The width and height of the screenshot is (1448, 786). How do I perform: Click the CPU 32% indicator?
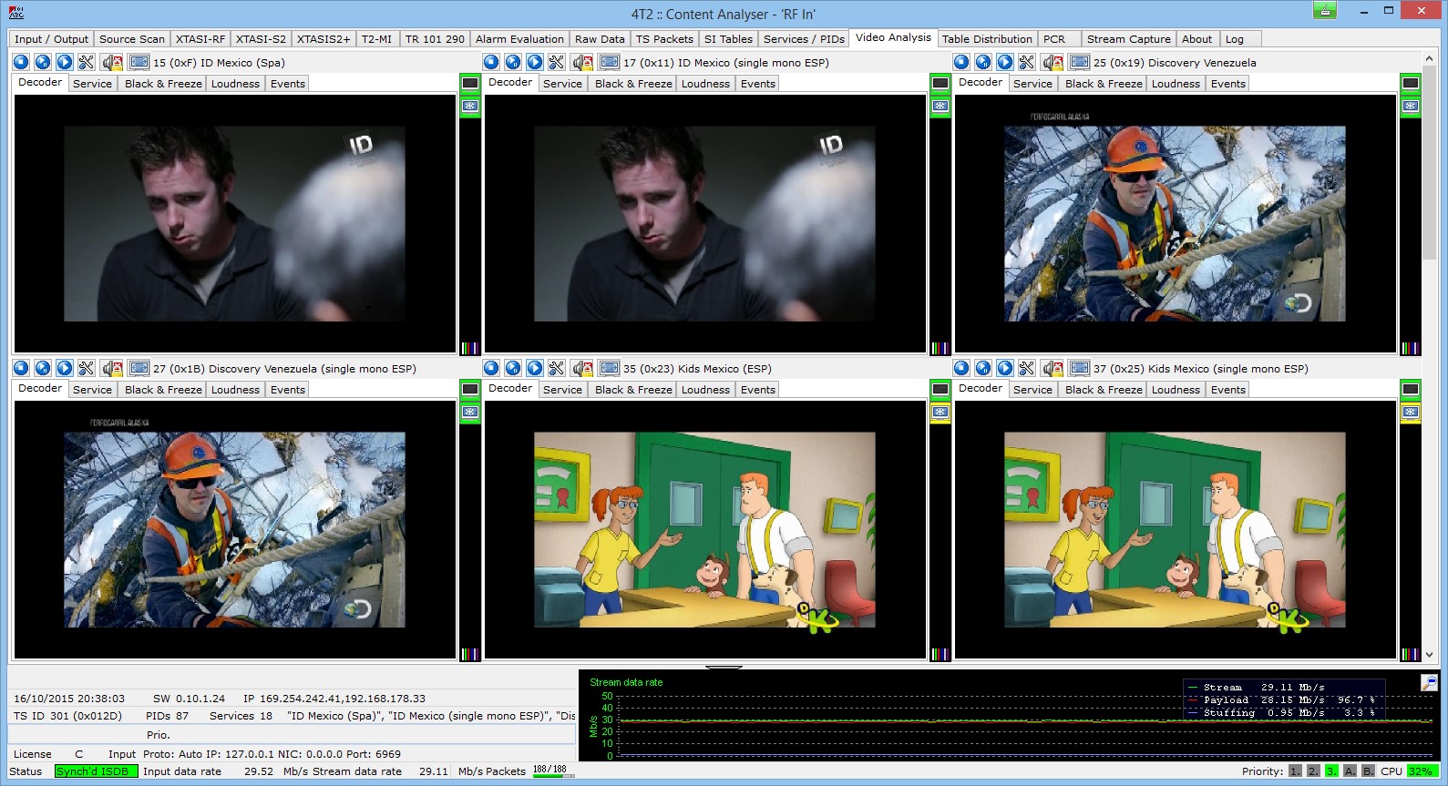pyautogui.click(x=1422, y=771)
